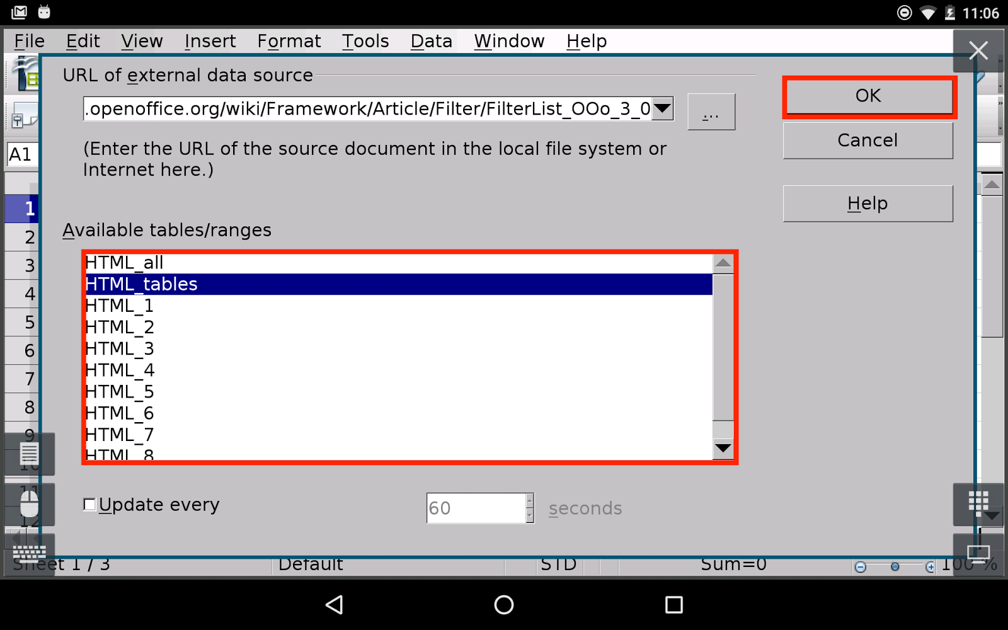Open the document page overlay icon

pos(29,454)
